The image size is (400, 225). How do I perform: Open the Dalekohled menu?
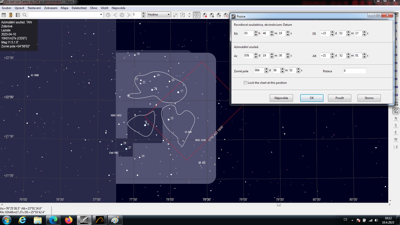79,8
